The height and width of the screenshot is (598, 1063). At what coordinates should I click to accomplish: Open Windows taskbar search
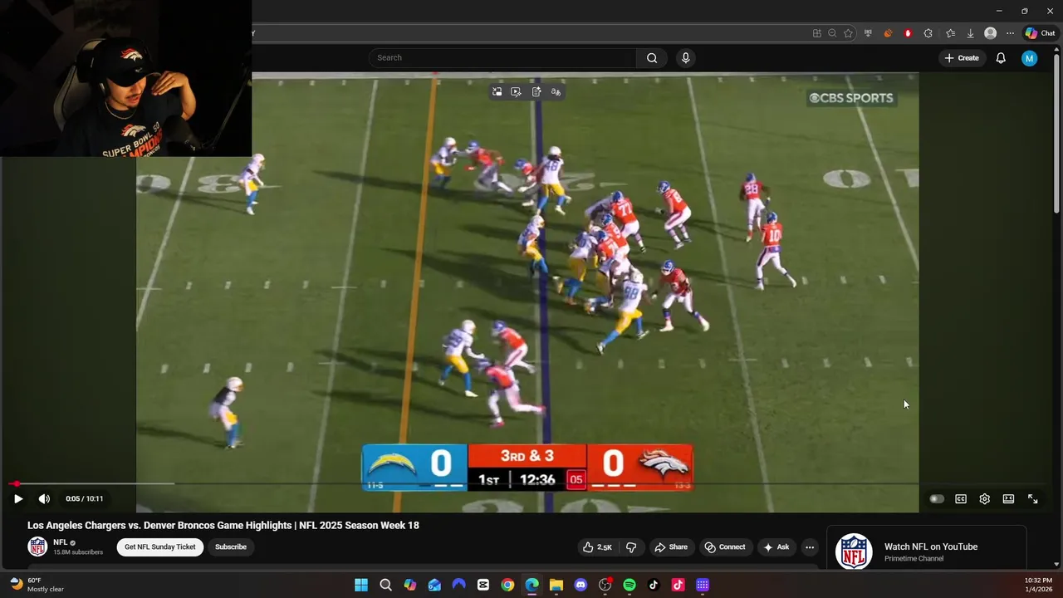click(x=385, y=585)
